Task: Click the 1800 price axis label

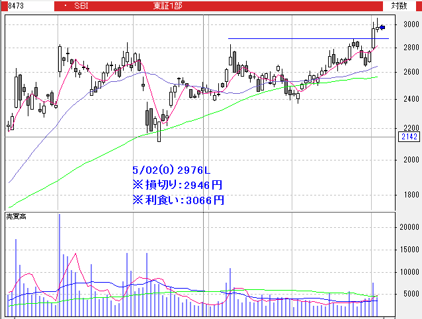Action: 410,195
